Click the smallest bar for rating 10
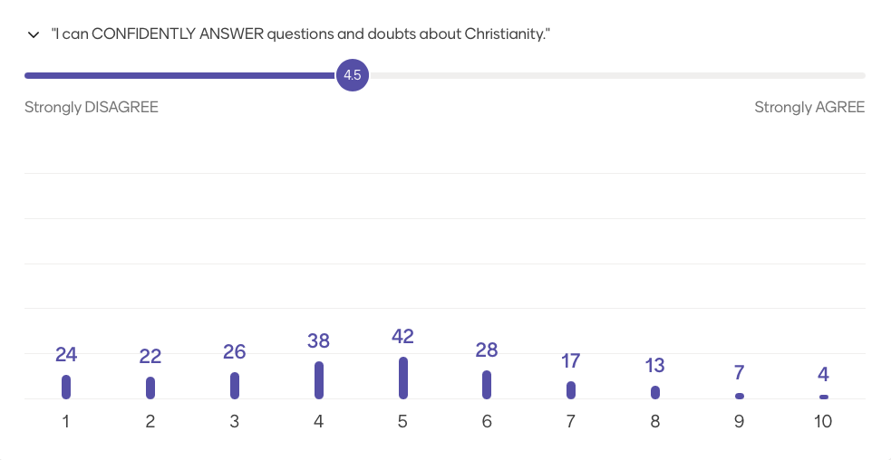The height and width of the screenshot is (460, 891). coord(824,397)
